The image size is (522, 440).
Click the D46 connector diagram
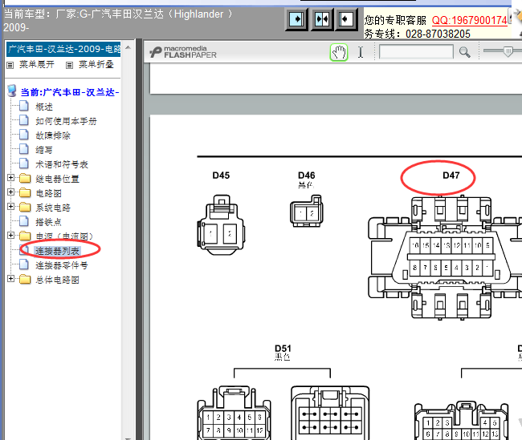pos(306,211)
